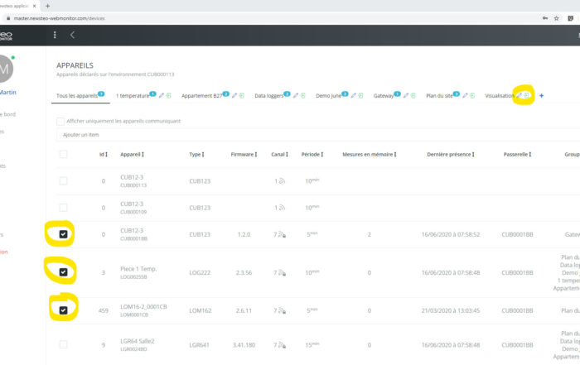580x365 pixels.
Task: Check the CUB000113 device row checkbox
Action: [63, 181]
